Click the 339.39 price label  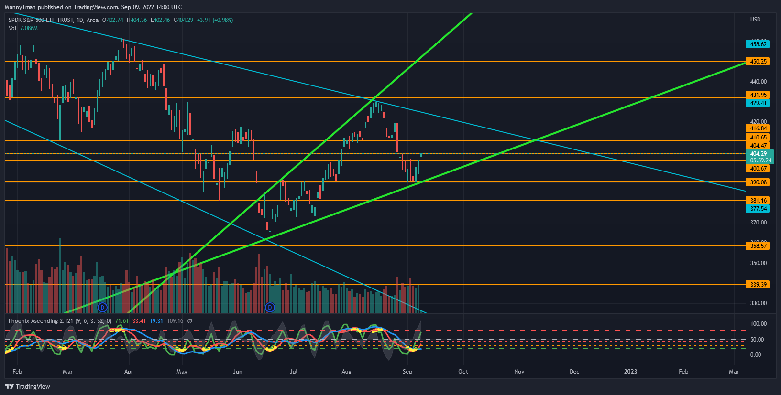click(x=758, y=285)
